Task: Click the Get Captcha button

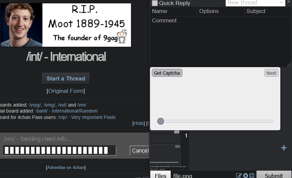Action: point(167,73)
